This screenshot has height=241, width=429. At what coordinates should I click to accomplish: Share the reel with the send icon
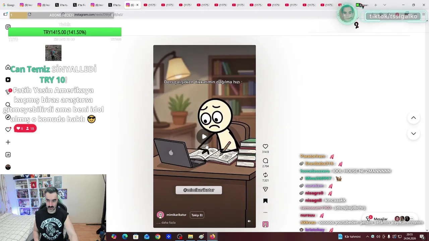coord(265,189)
